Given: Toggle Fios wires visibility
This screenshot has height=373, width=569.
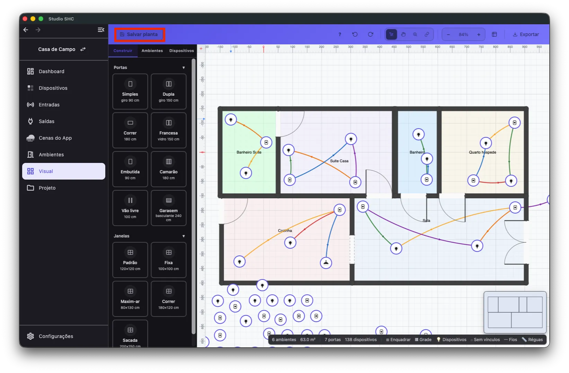Looking at the screenshot, I should (510, 340).
